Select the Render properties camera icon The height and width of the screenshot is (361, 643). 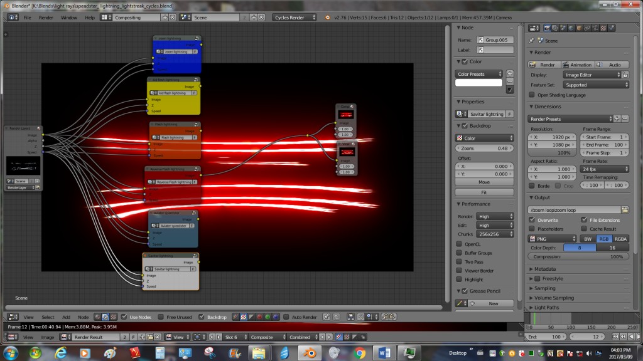[x=547, y=28]
